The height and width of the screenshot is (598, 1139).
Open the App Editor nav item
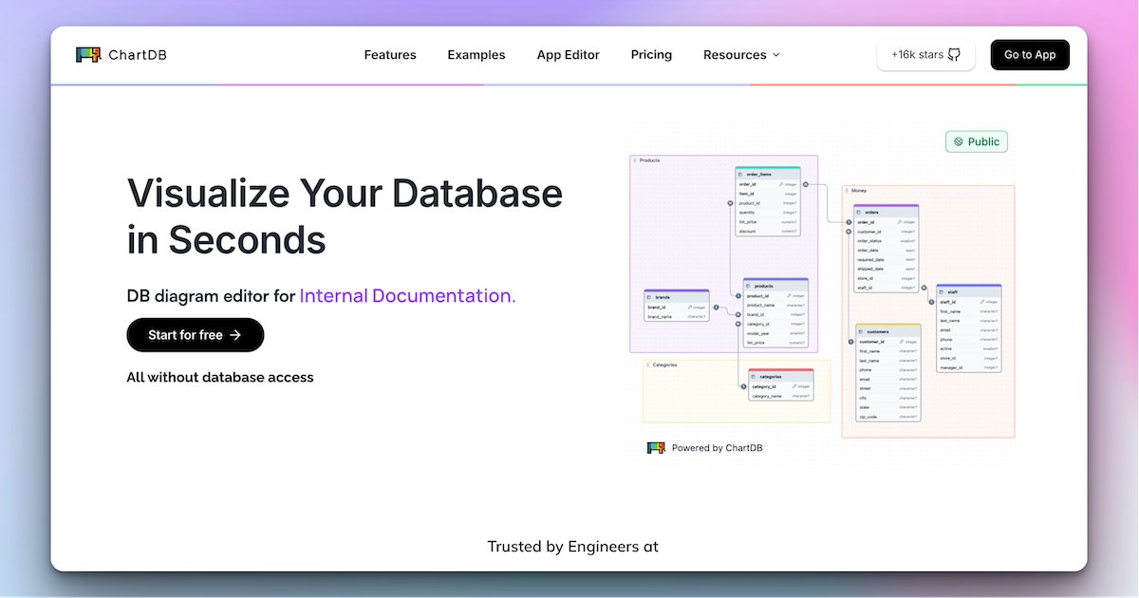point(568,54)
